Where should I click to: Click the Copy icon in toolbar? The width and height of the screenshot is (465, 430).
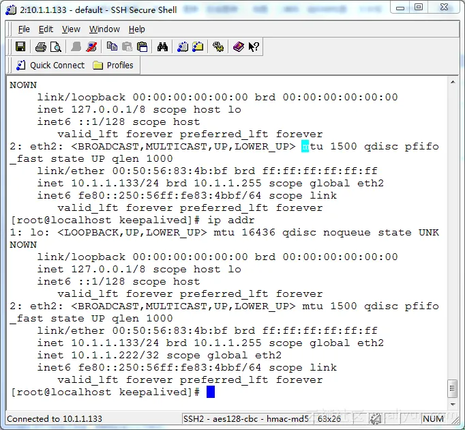pos(112,46)
